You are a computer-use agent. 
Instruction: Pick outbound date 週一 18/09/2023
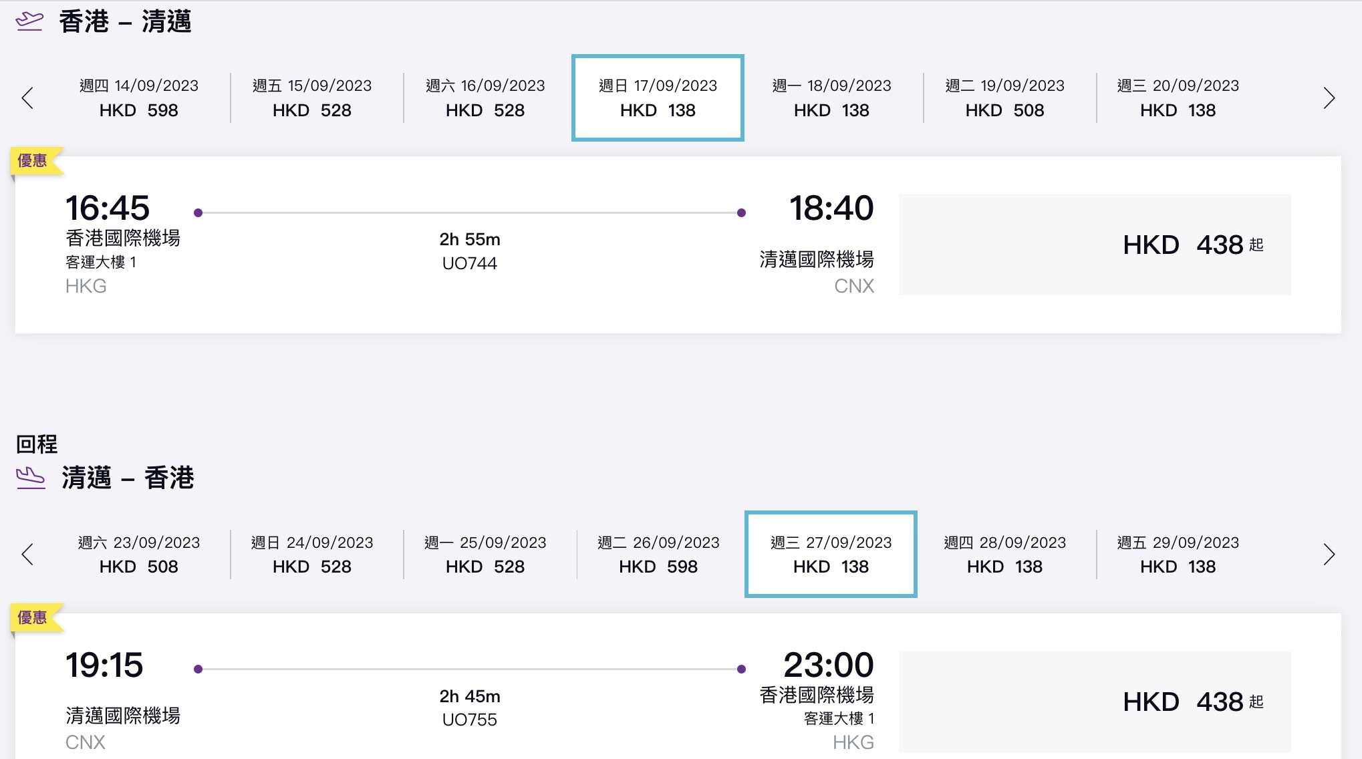tap(832, 98)
